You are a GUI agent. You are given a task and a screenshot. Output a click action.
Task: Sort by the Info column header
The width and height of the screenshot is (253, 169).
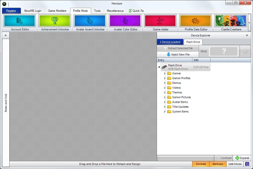pyautogui.click(x=201, y=60)
